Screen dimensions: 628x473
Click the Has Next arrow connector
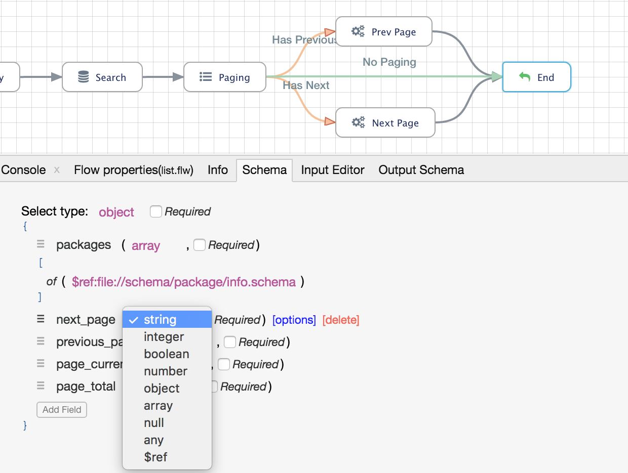(330, 121)
